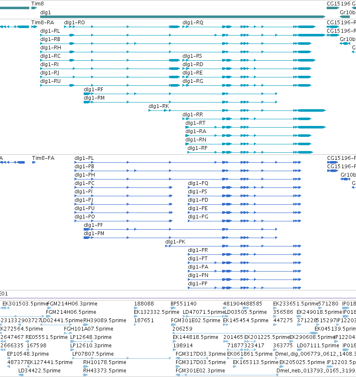Click the dlg1-PJ protein label
The height and width of the screenshot is (377, 356).
click(x=84, y=200)
